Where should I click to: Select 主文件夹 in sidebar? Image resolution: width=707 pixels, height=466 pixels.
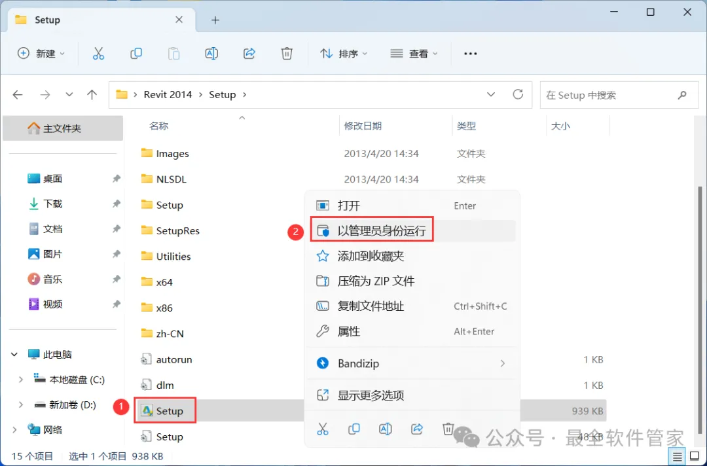click(x=63, y=128)
